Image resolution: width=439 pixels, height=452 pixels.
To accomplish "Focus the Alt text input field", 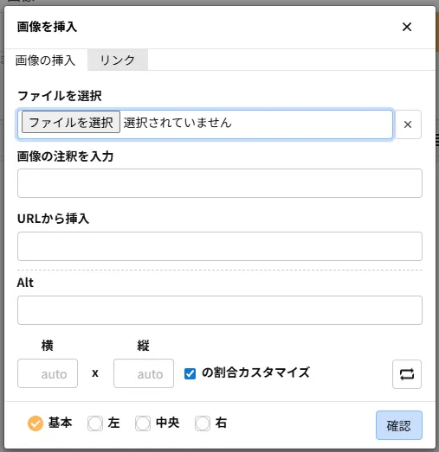I will [220, 310].
